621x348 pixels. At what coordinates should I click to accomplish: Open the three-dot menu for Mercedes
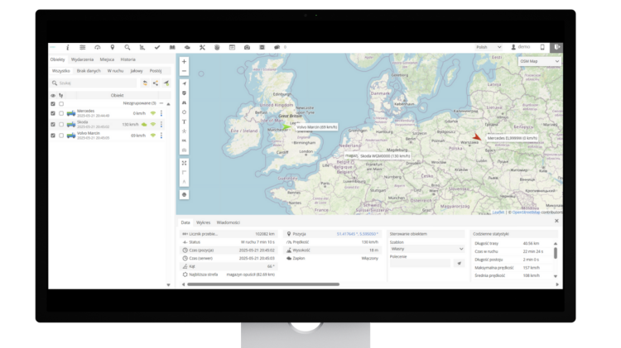point(161,113)
